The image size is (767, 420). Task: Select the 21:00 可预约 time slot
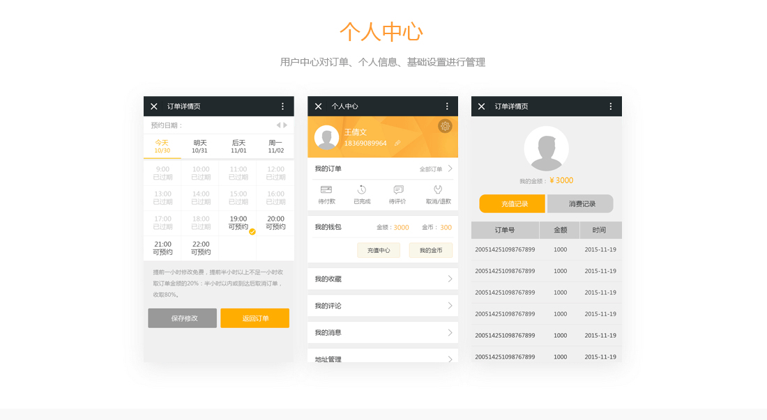162,248
